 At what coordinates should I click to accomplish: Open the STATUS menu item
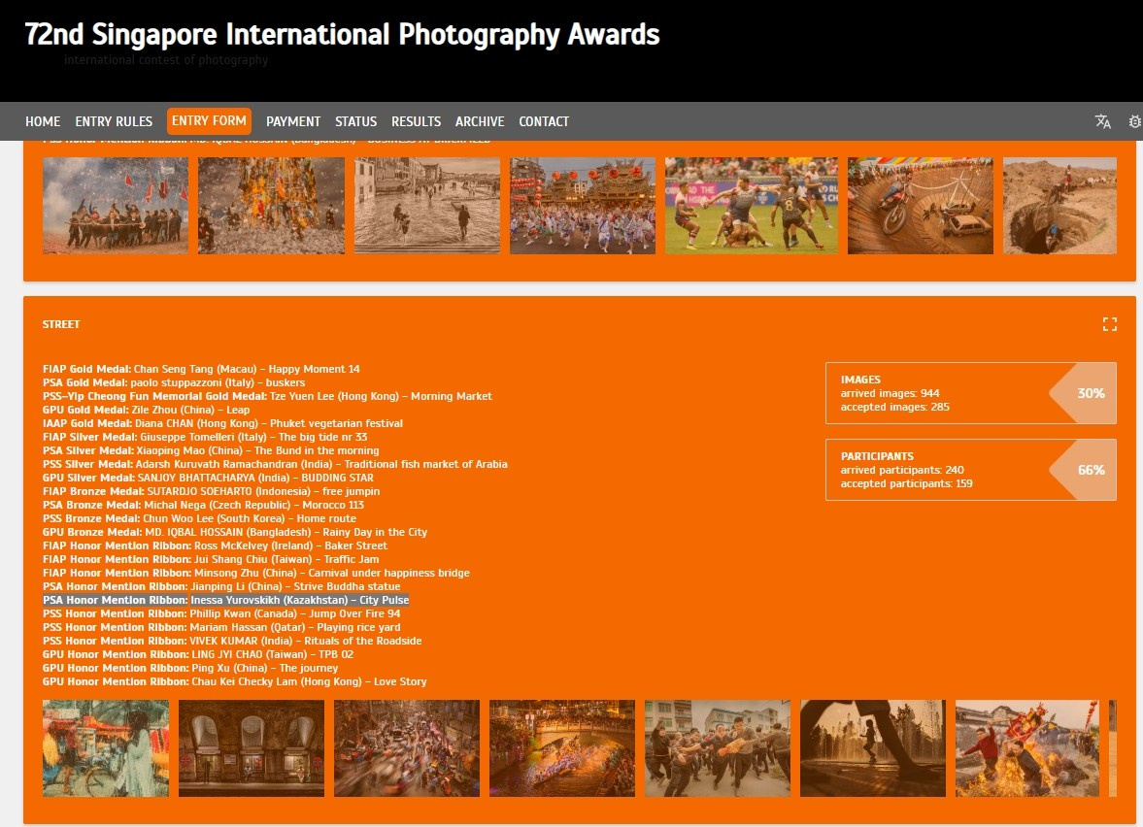pos(355,121)
